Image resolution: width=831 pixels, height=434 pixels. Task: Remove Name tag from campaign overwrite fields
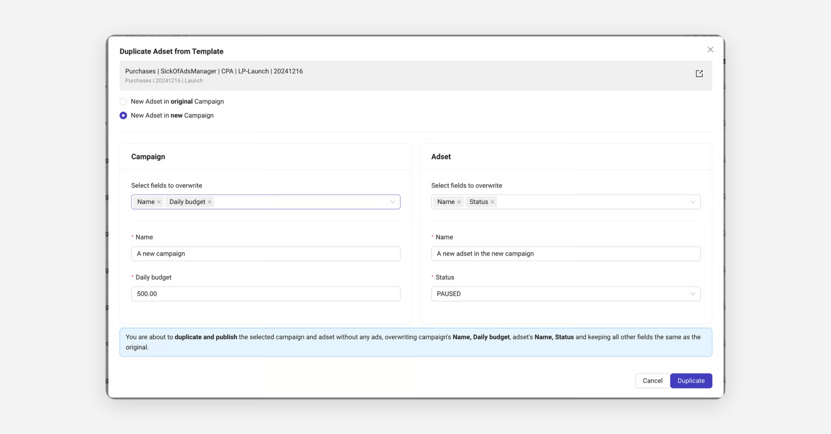tap(159, 202)
